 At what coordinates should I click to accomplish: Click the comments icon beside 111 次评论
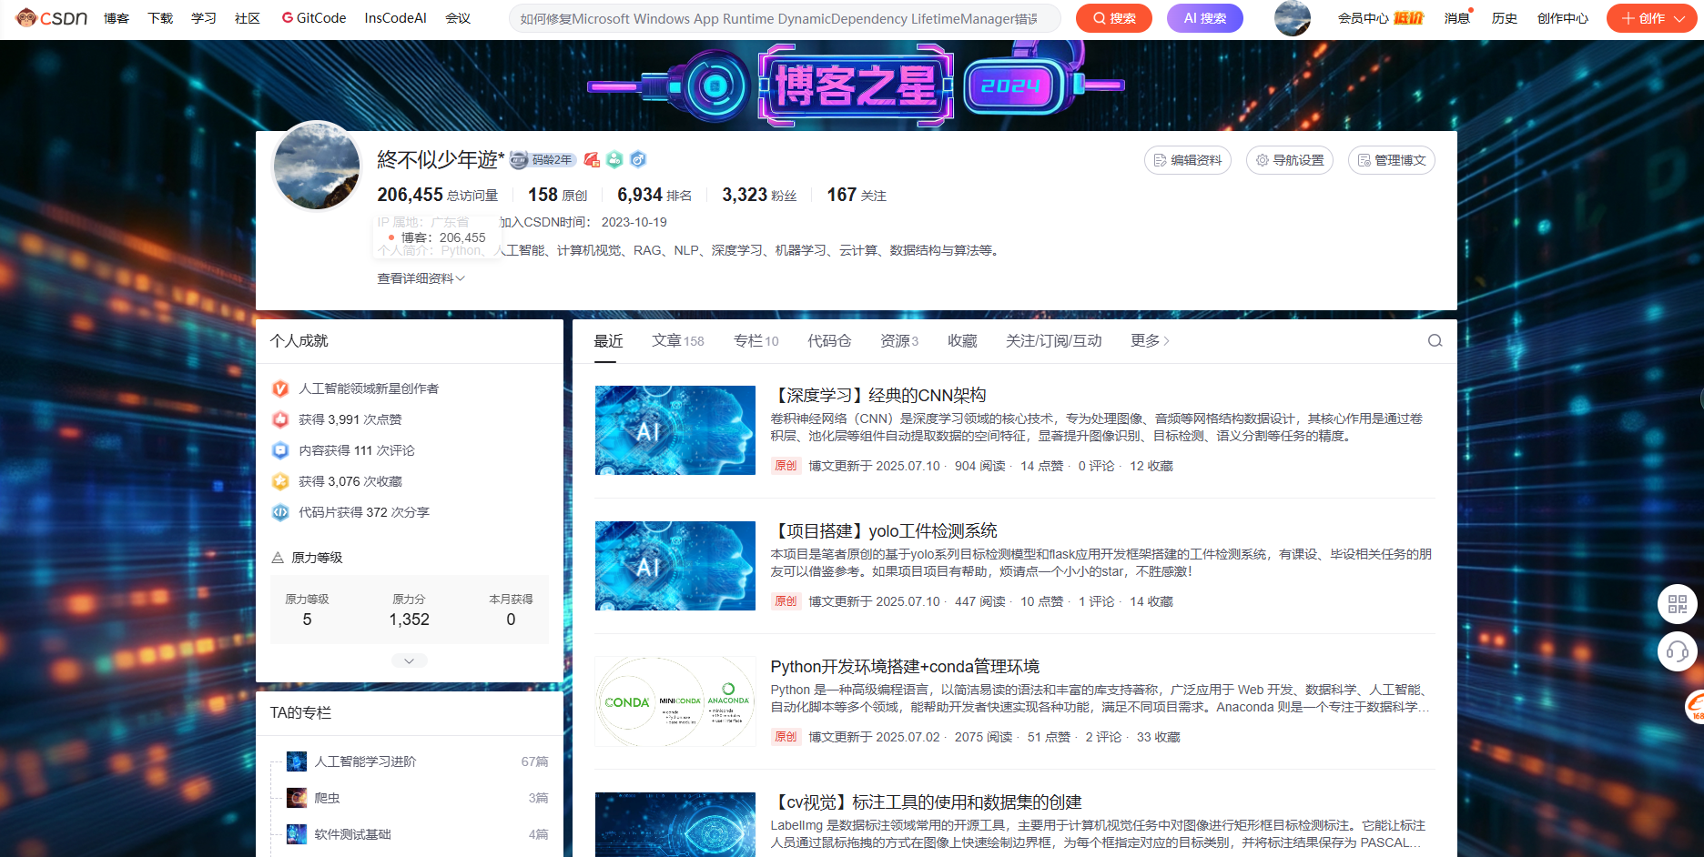pos(280,450)
